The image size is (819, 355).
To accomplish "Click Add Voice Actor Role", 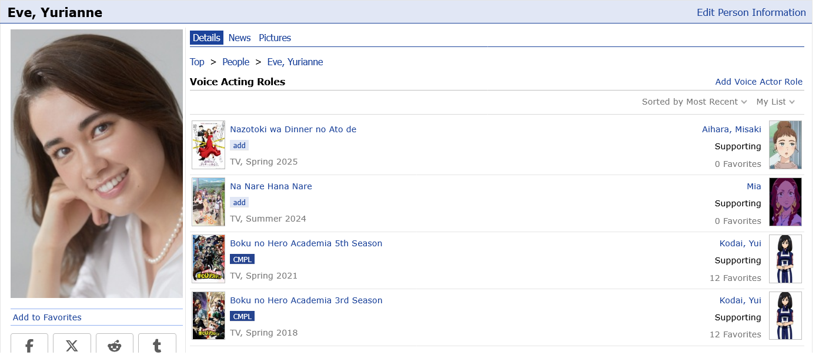I will [759, 82].
